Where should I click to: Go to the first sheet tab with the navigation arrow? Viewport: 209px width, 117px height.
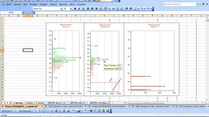pos(2,103)
